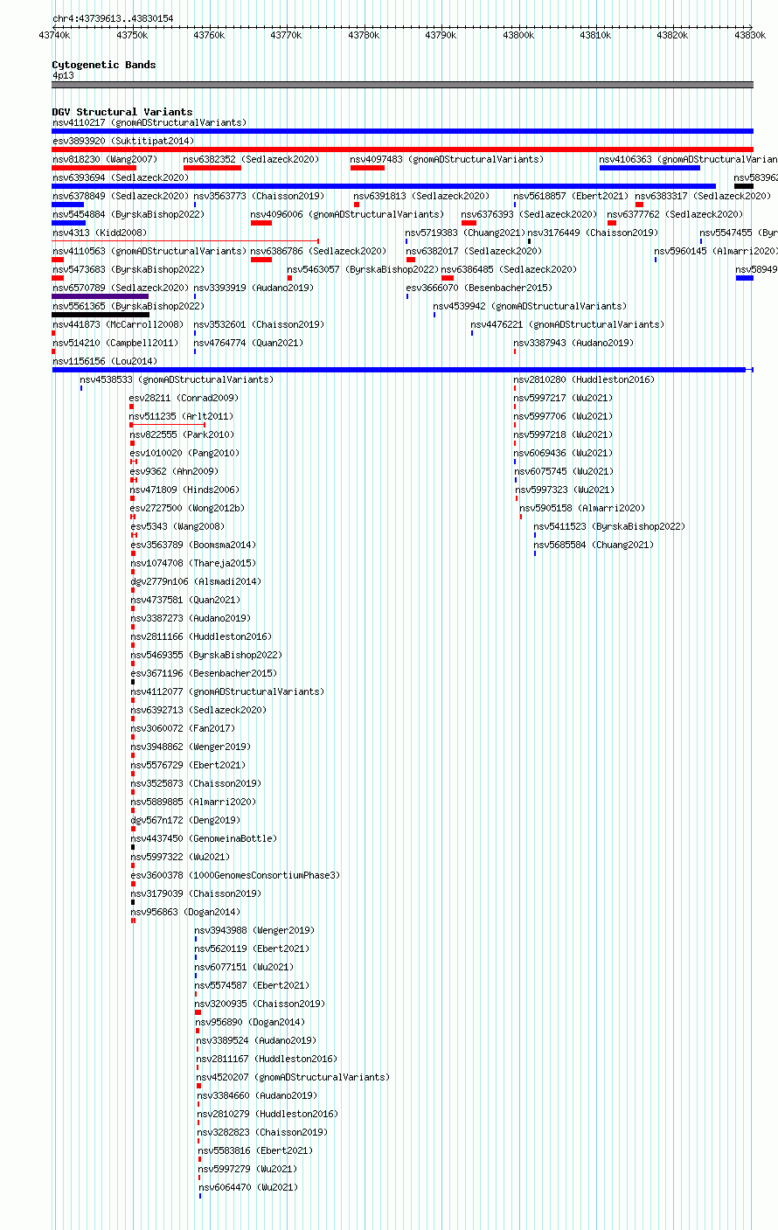This screenshot has width=778, height=1230.
Task: Select the gray 4p13 cytogenetic band
Action: 402,85
